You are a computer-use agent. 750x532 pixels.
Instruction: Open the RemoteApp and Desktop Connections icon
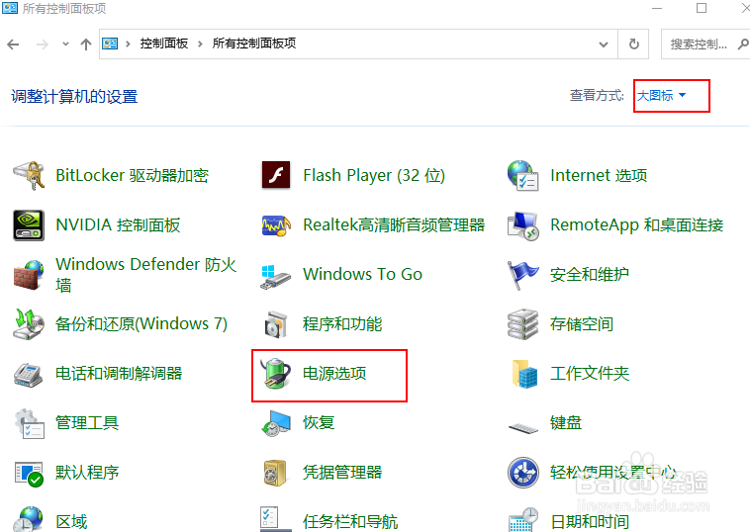tap(522, 225)
